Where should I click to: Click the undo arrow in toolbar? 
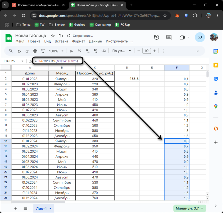coord(19,51)
